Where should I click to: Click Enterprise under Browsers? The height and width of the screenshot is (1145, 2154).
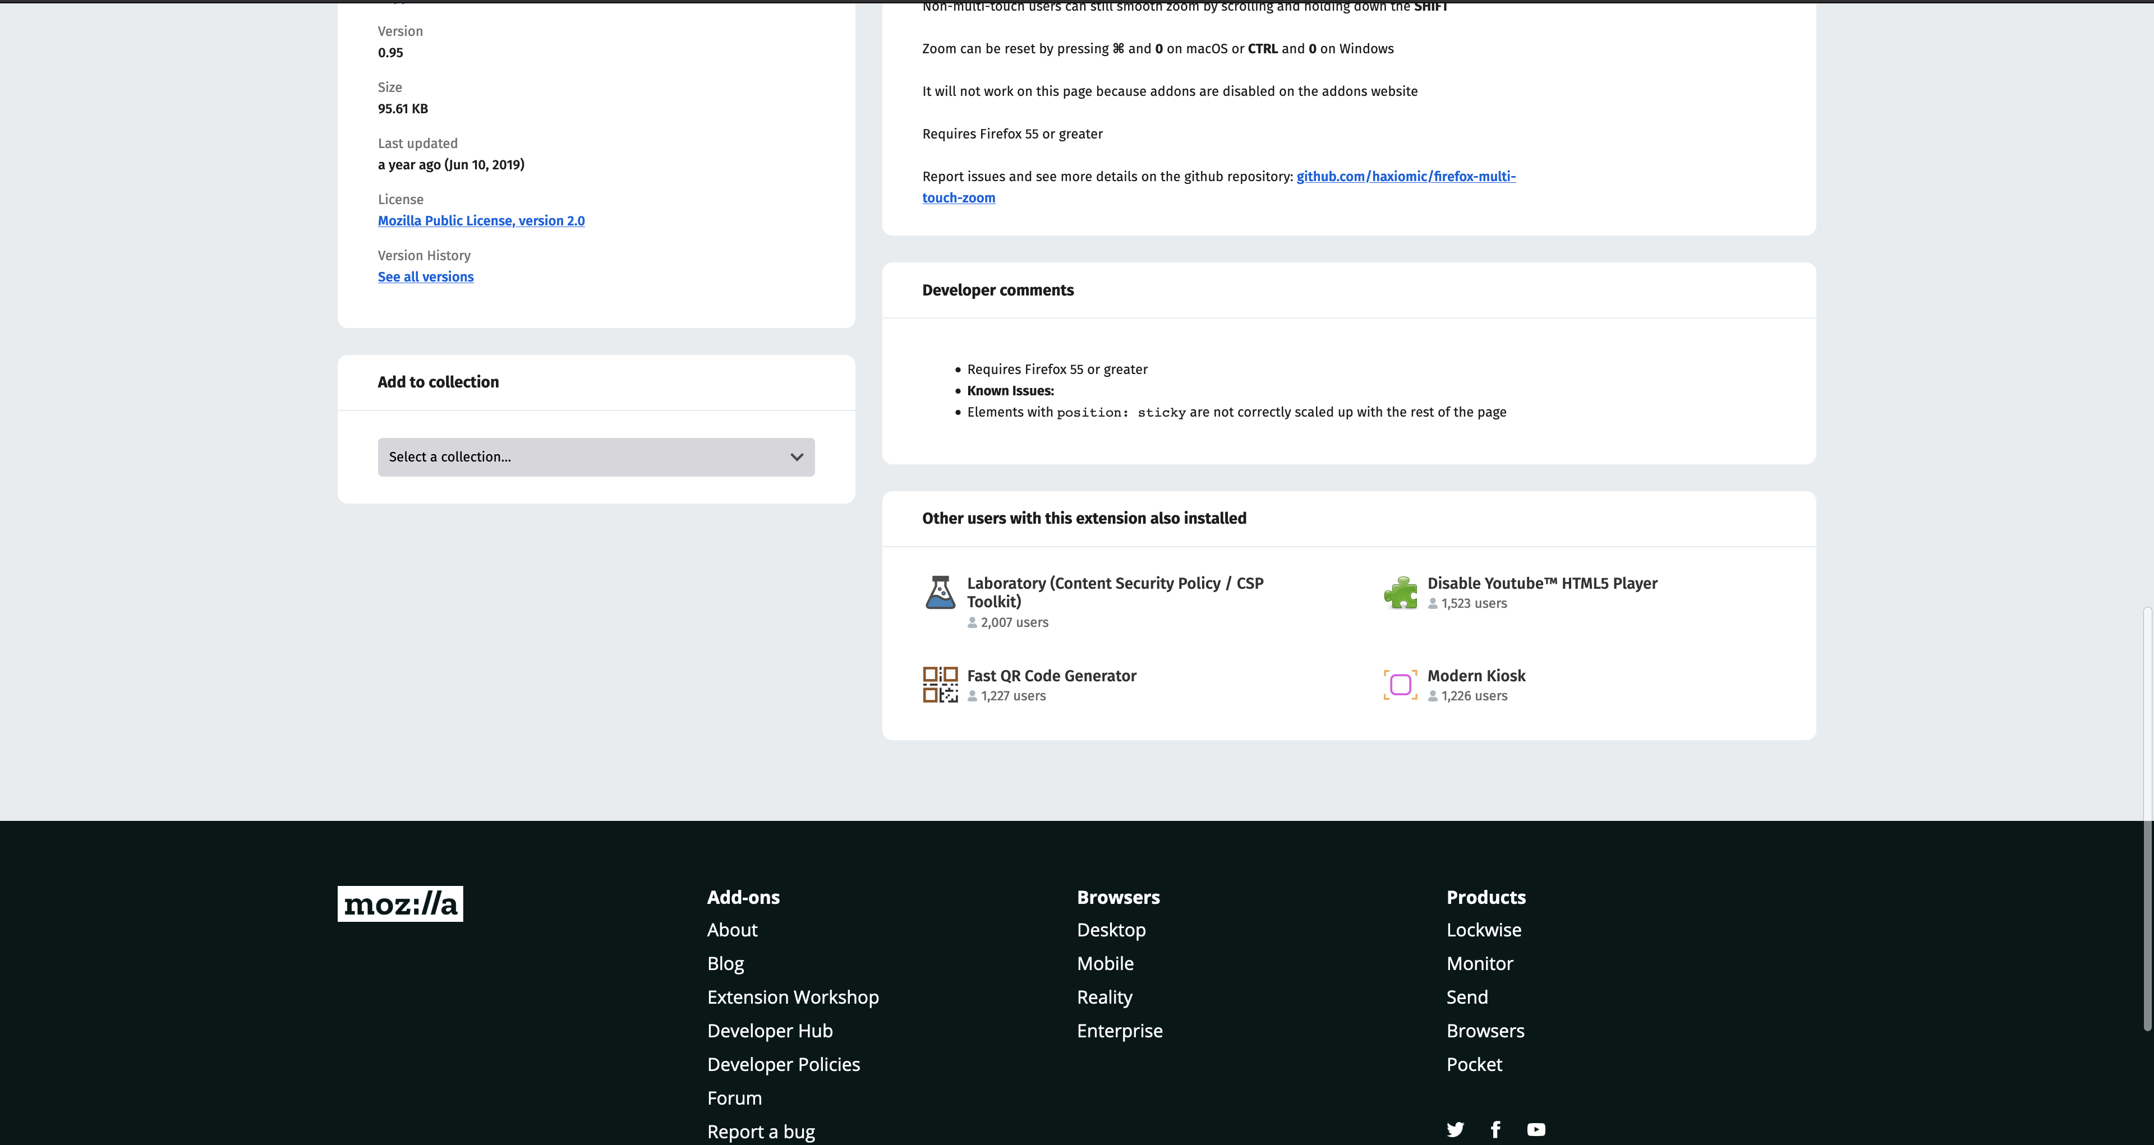(x=1119, y=1031)
